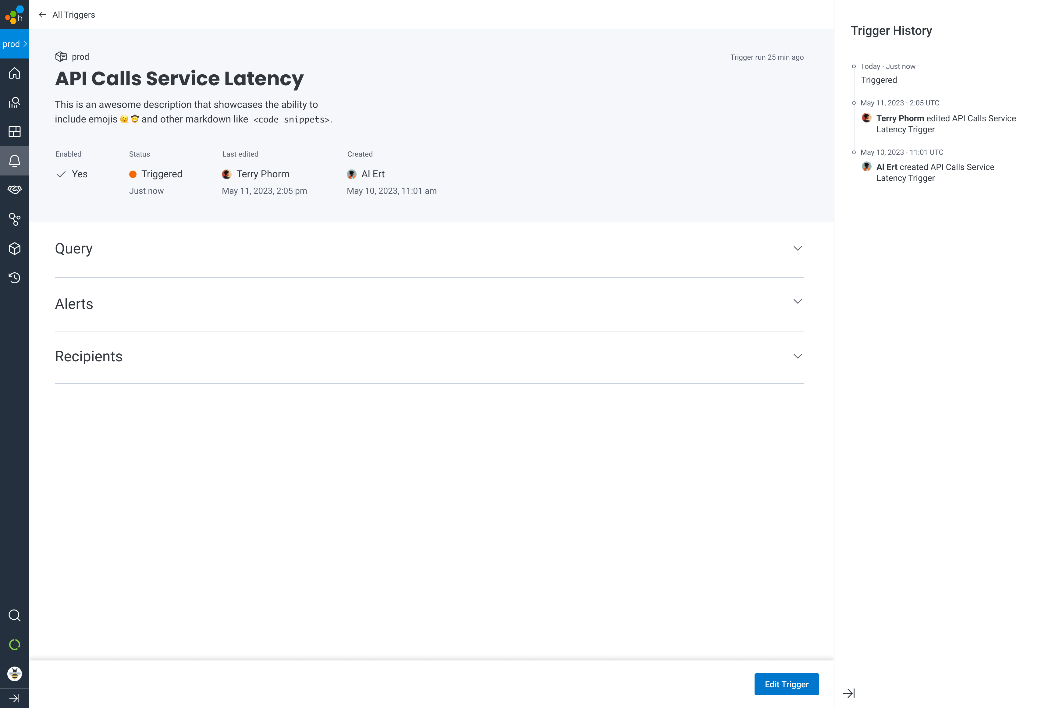The width and height of the screenshot is (1052, 708).
Task: Click the sidebar search magnifier icon
Action: [14, 615]
